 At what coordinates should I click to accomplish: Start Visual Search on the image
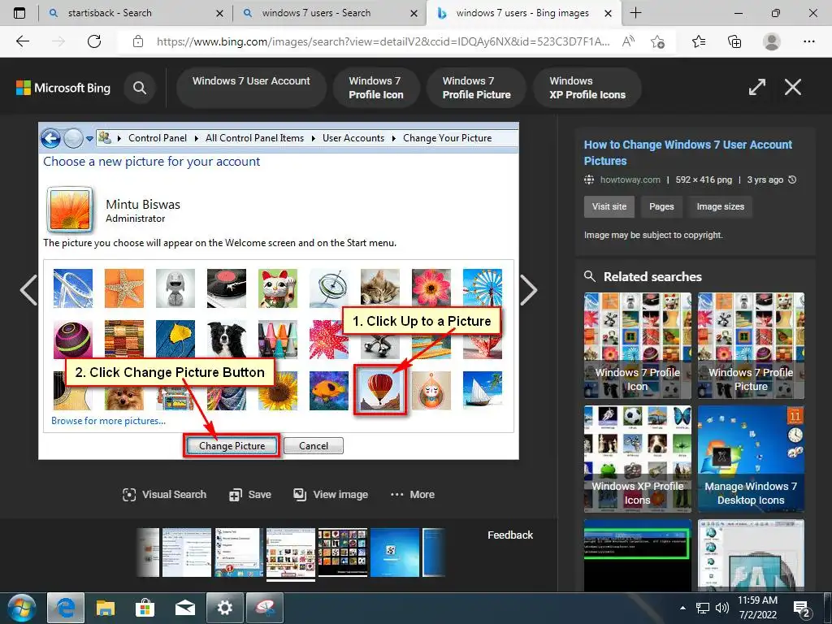(x=164, y=495)
